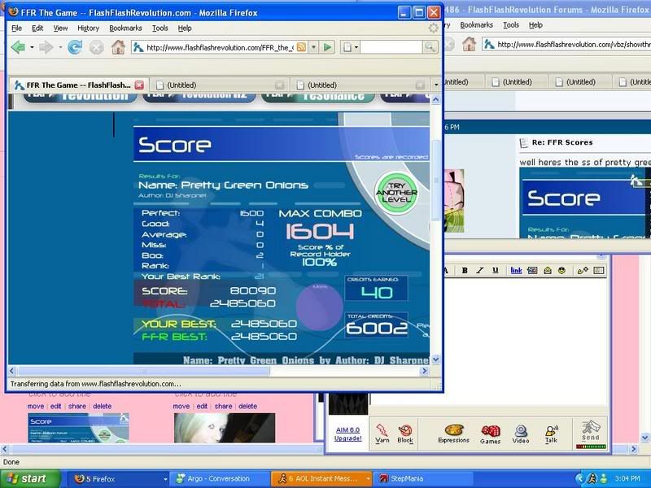651x488 pixels.
Task: Start AIM Talk voice chat
Action: coord(552,434)
